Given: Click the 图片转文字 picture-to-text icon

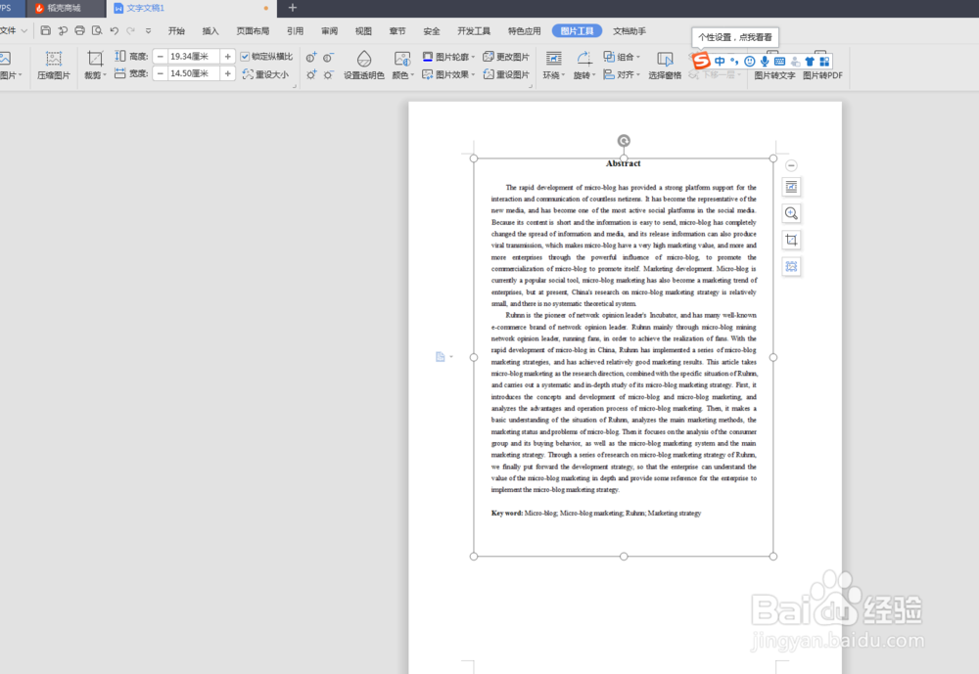Looking at the screenshot, I should 773,74.
